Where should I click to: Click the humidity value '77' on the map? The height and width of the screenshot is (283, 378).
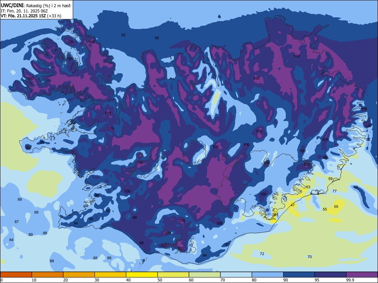[335, 191]
